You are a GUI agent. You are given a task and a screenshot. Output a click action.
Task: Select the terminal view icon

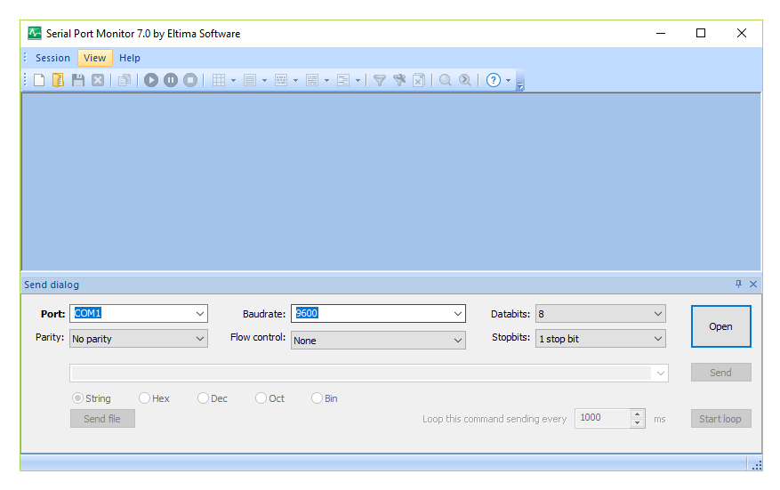click(x=312, y=80)
